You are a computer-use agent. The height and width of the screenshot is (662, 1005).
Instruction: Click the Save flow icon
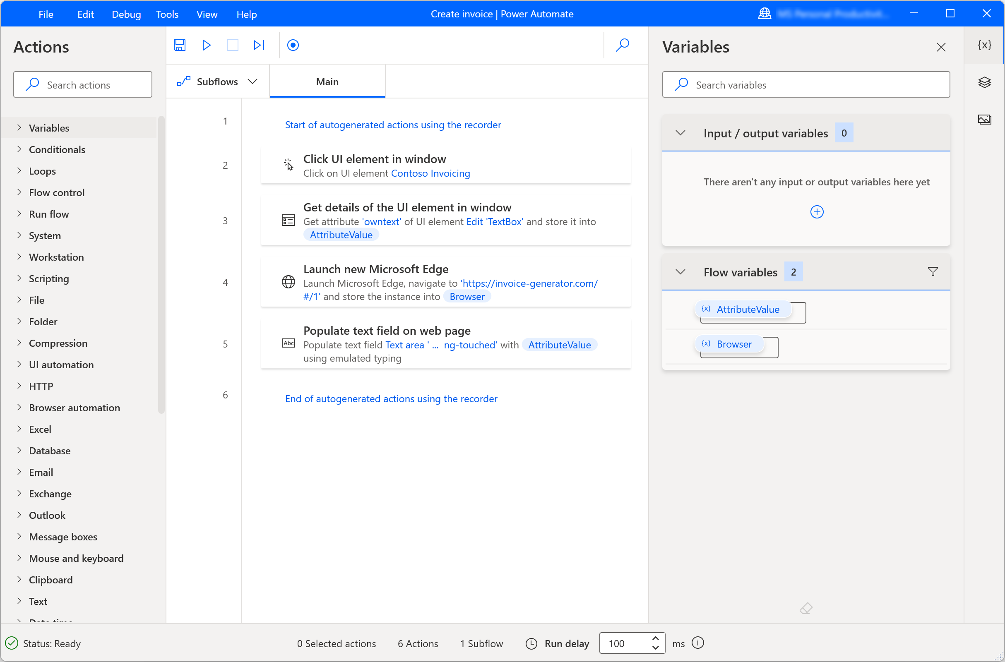tap(180, 45)
